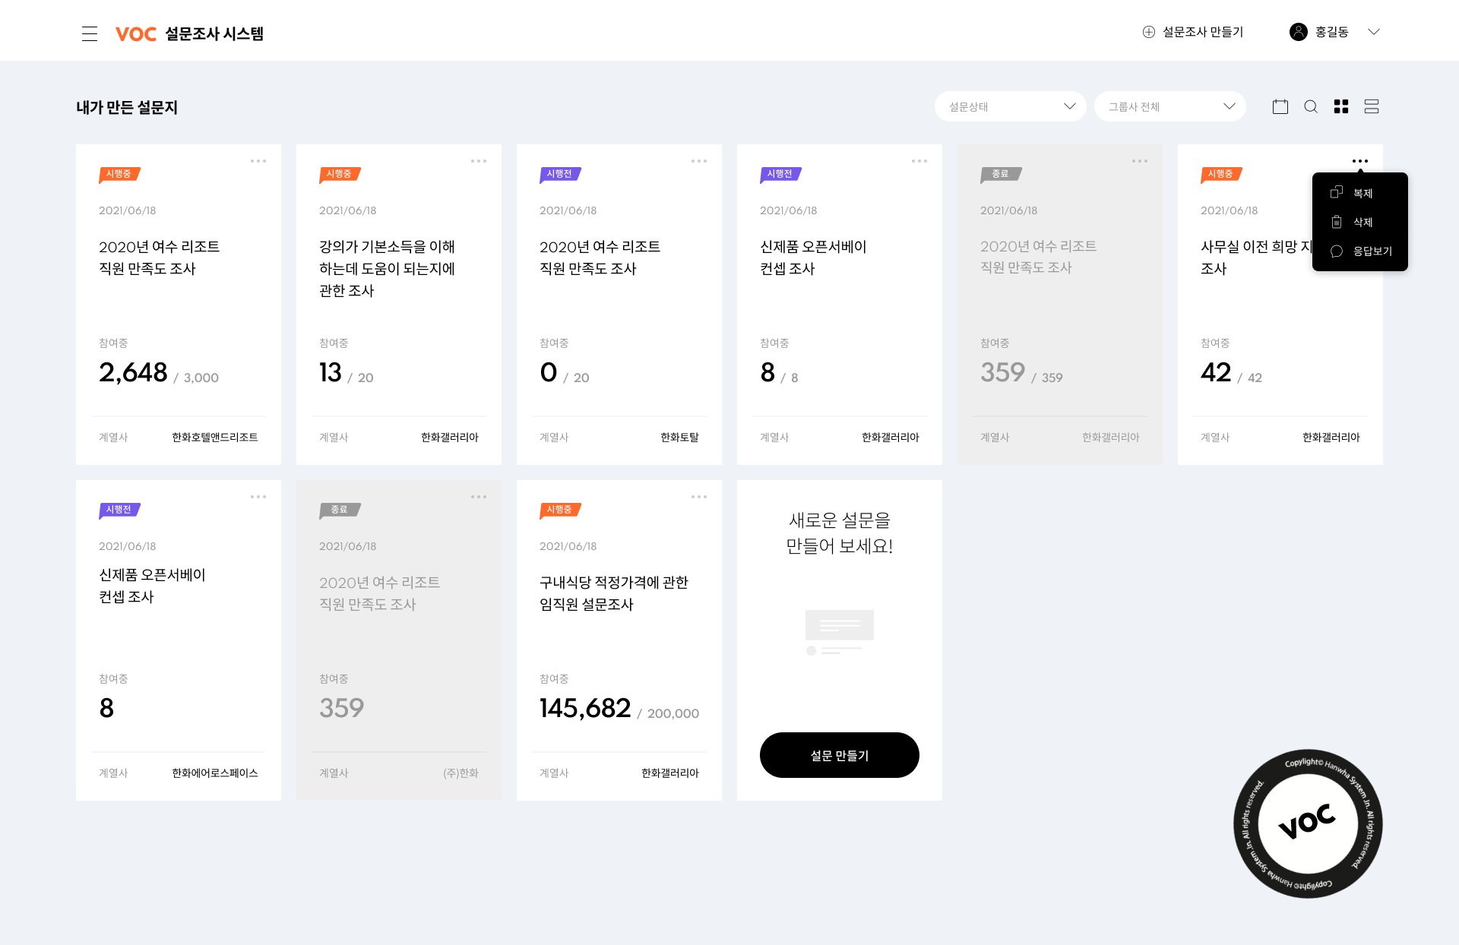Click the VOC circular badge logo
The width and height of the screenshot is (1459, 945).
1307,823
